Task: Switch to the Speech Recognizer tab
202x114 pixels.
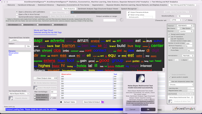Action: (129, 9)
